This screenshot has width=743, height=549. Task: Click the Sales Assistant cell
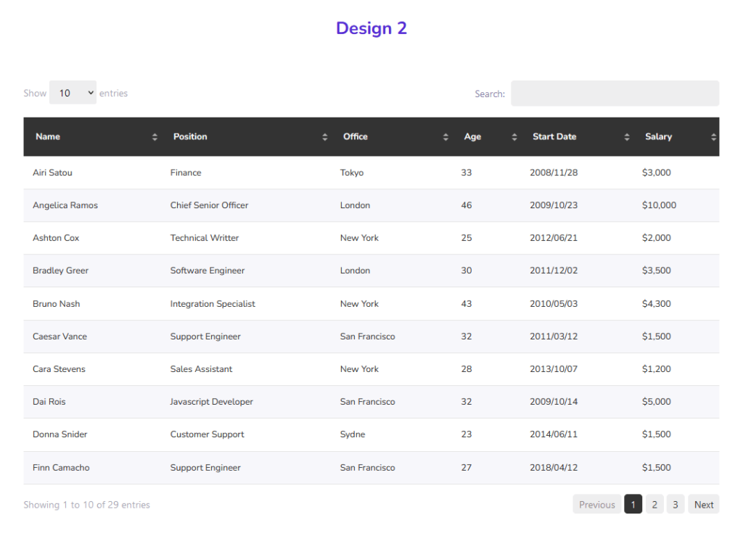pyautogui.click(x=202, y=369)
